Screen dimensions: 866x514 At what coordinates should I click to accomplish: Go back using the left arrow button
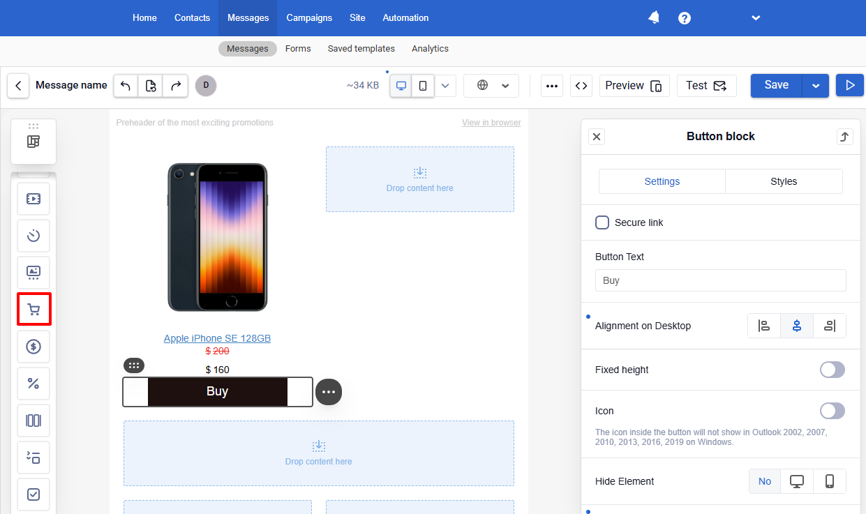[x=18, y=86]
